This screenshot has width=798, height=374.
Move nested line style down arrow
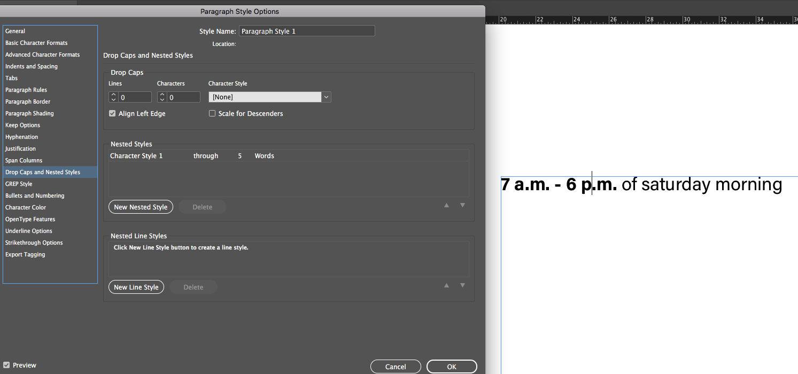463,285
